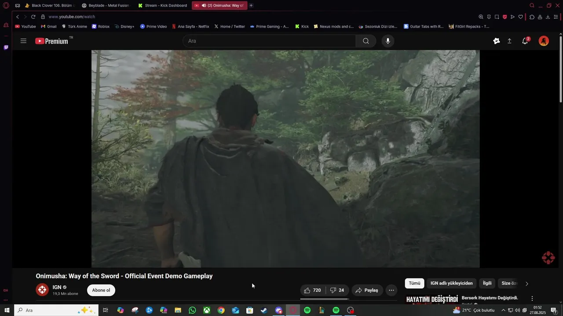This screenshot has height=316, width=563.
Task: Open Twitch in the Opera sidebar
Action: [x=6, y=47]
